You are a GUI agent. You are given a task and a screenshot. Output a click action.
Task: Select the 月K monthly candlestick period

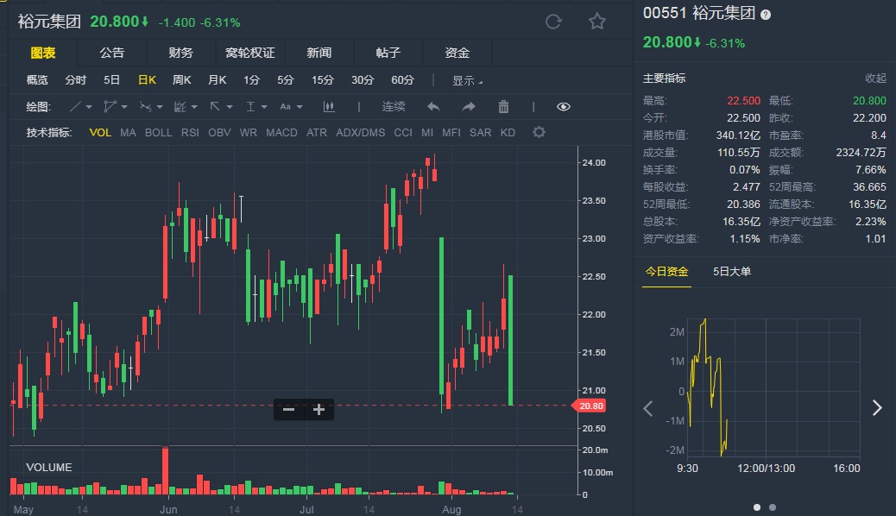tap(218, 80)
